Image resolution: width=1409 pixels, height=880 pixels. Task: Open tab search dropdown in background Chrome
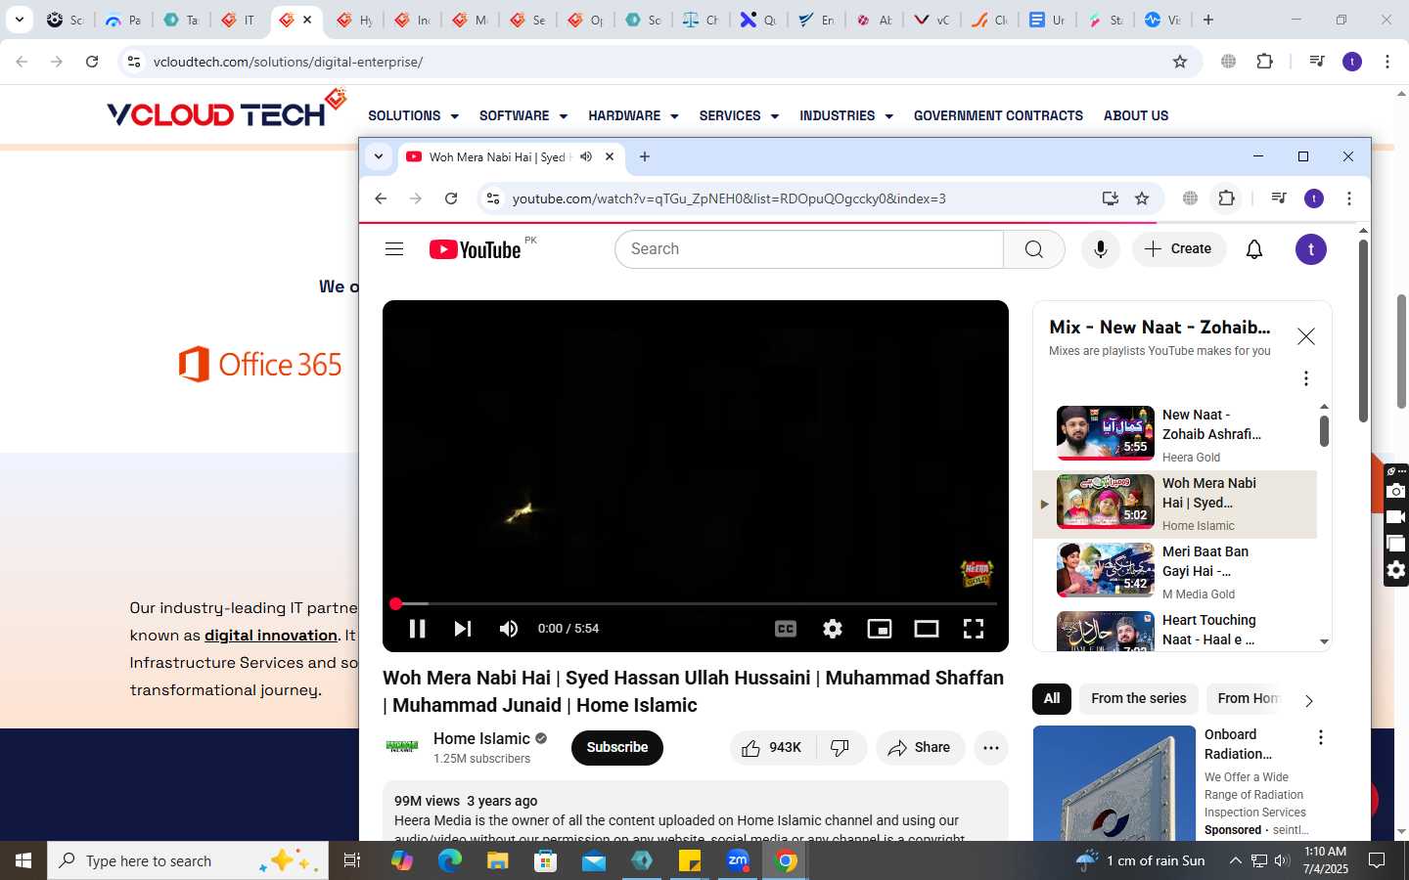pyautogui.click(x=20, y=20)
